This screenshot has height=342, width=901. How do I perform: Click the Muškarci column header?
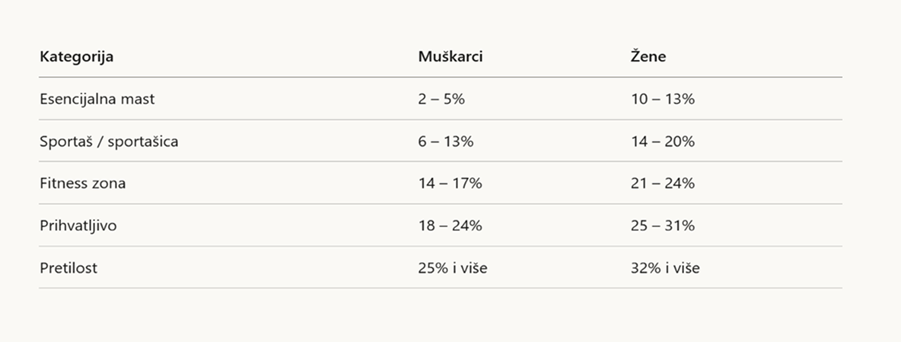pos(450,56)
